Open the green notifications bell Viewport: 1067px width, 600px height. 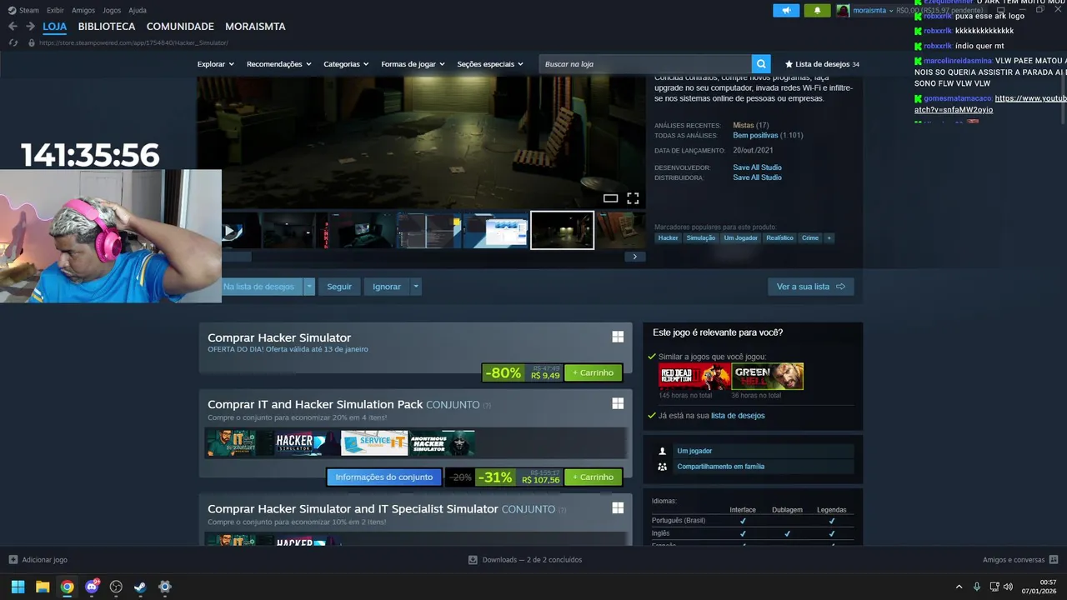817,10
